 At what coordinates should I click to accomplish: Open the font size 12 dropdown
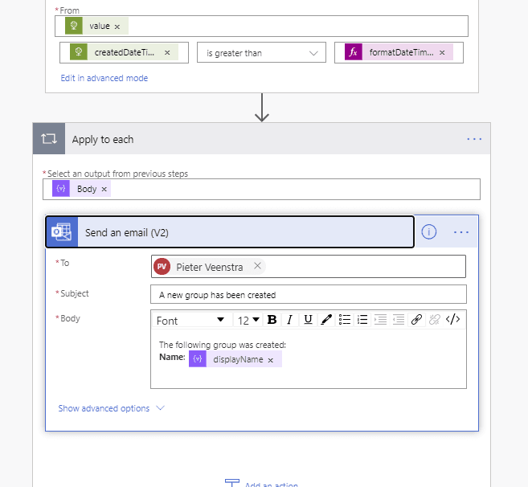248,320
